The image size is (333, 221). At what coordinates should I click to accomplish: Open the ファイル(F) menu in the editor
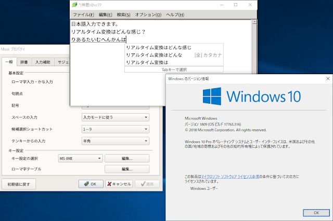click(83, 15)
